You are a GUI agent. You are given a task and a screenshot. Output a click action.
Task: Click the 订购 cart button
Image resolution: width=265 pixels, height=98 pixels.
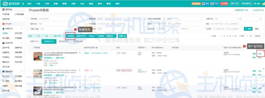tap(224, 4)
